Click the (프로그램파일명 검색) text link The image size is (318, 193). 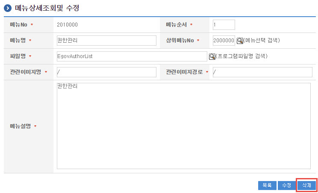pyautogui.click(x=242, y=56)
